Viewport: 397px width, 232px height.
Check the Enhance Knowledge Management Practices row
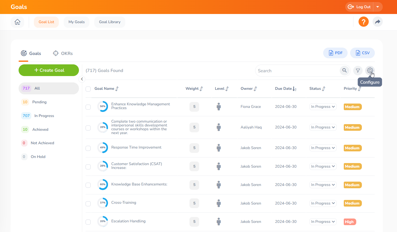point(88,107)
